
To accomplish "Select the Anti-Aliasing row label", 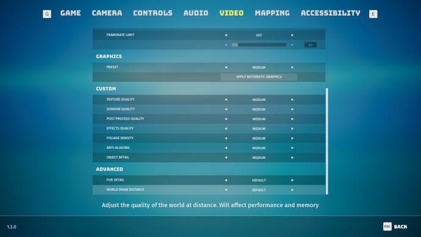I will (118, 148).
